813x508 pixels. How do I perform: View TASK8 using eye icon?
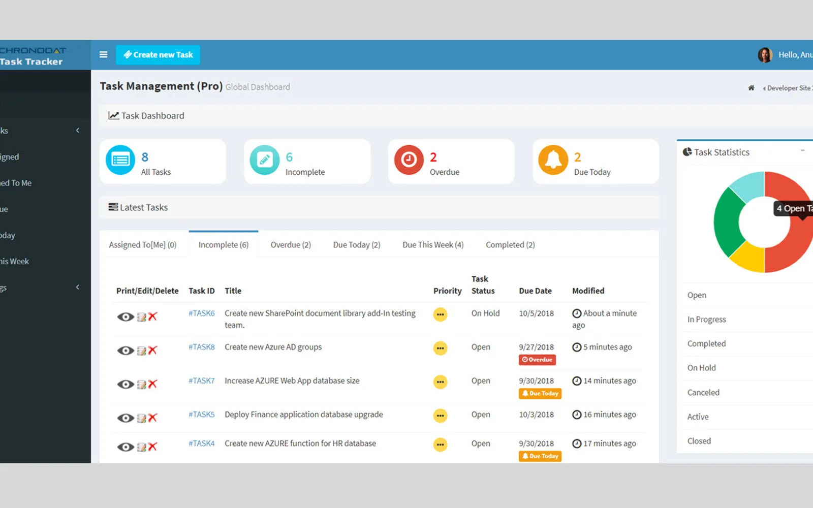pyautogui.click(x=126, y=351)
